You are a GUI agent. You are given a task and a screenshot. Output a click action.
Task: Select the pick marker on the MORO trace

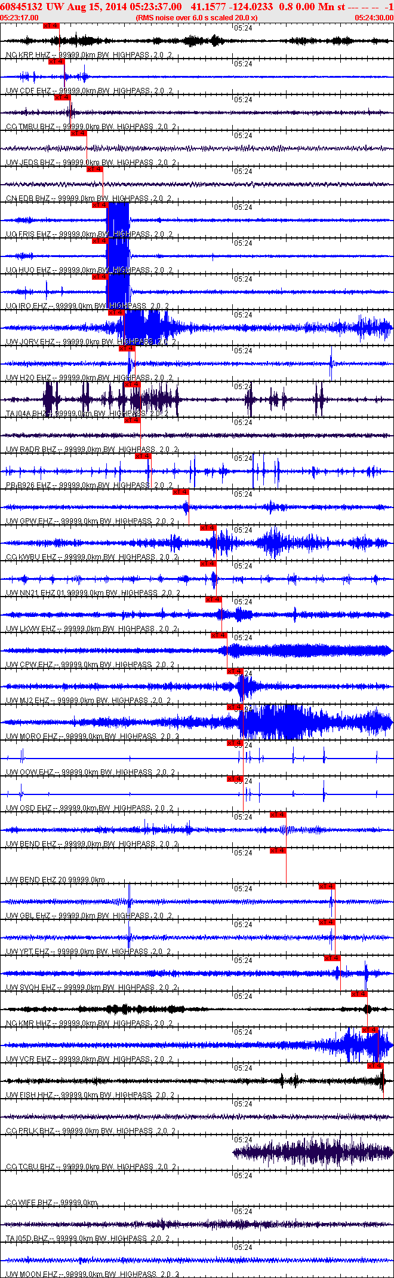pos(235,707)
